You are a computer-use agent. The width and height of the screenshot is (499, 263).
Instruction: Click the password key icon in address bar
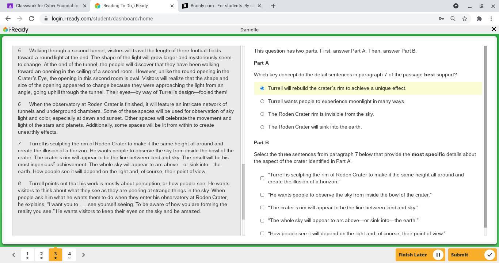[x=441, y=19]
